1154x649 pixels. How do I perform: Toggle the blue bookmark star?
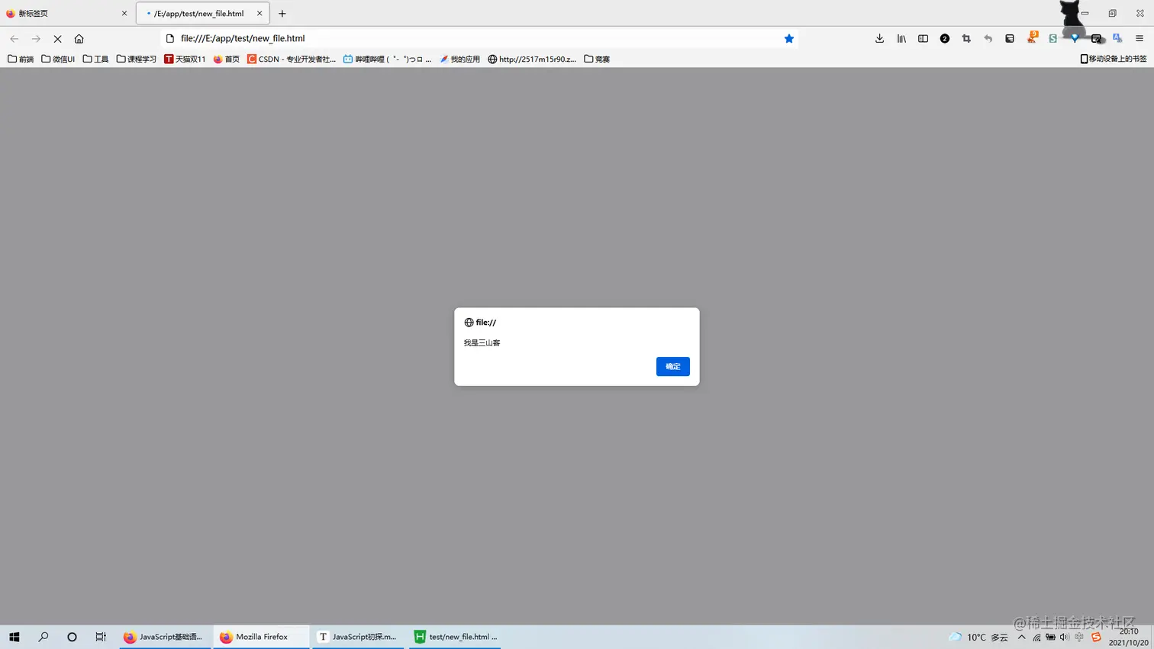[x=789, y=38]
